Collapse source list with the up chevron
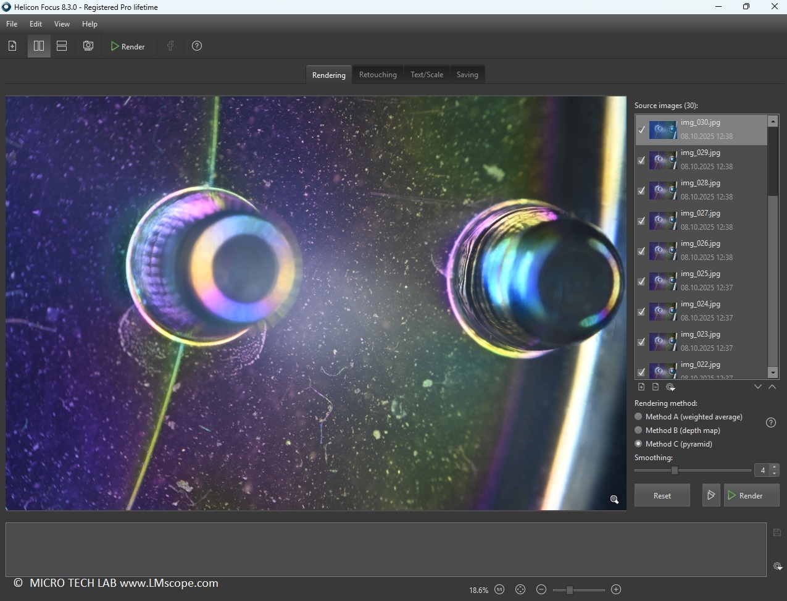 (x=772, y=387)
